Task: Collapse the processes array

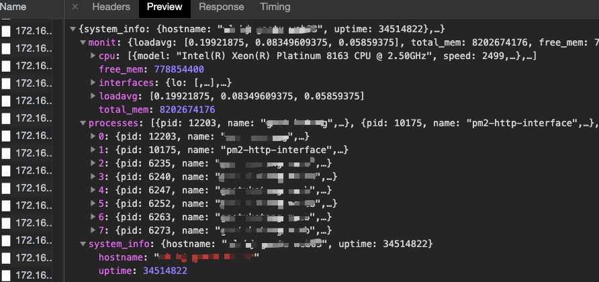Action: 83,123
